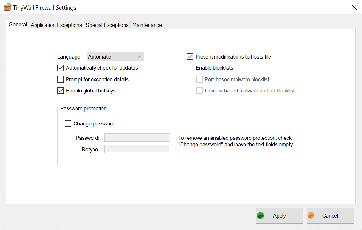Check Domain-based malware and ad blocklist
362x230 pixels.
[199, 91]
